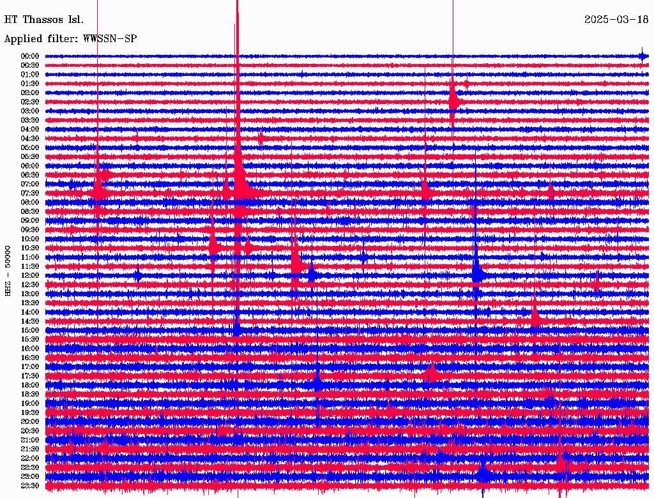
Task: Select the 10:30 time row label
Action: click(30, 248)
